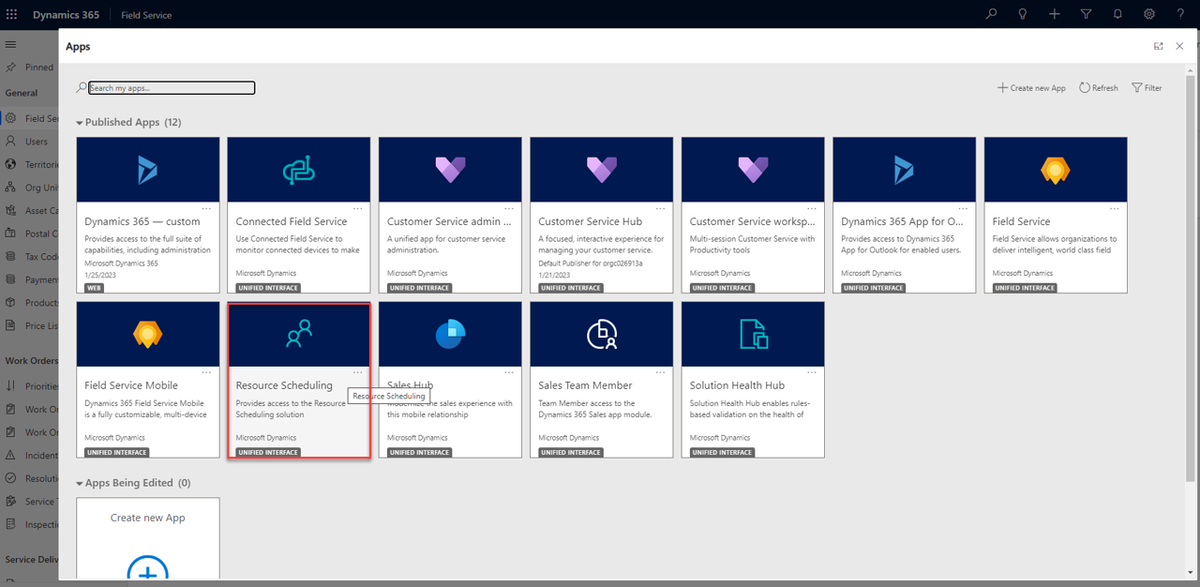Click in the Search my apps field
The image size is (1200, 587).
coord(169,87)
